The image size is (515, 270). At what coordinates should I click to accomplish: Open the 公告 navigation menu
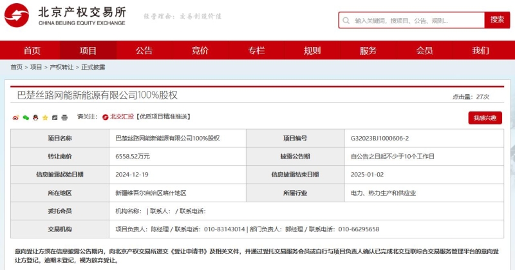(144, 50)
